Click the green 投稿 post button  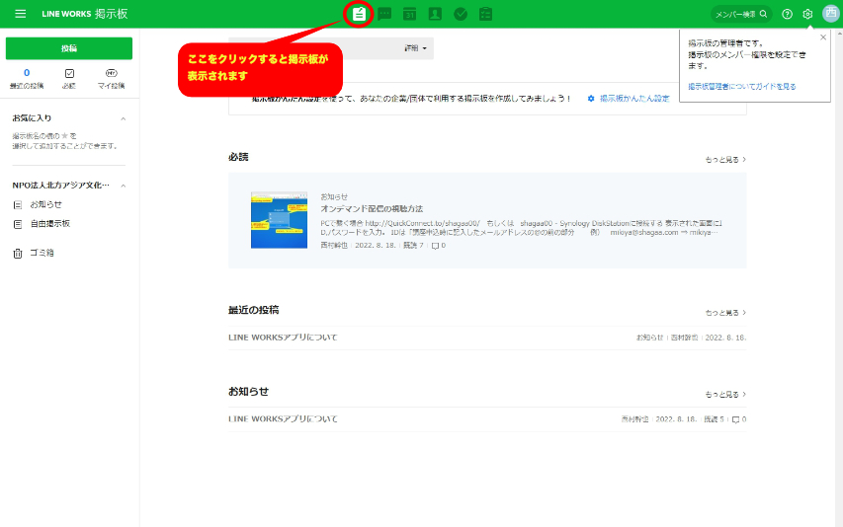(68, 48)
